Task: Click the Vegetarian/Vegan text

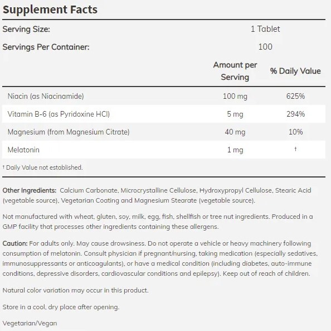Action: pyautogui.click(x=30, y=323)
